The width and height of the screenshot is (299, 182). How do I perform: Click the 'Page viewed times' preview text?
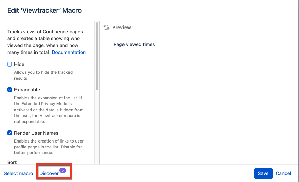click(x=134, y=44)
